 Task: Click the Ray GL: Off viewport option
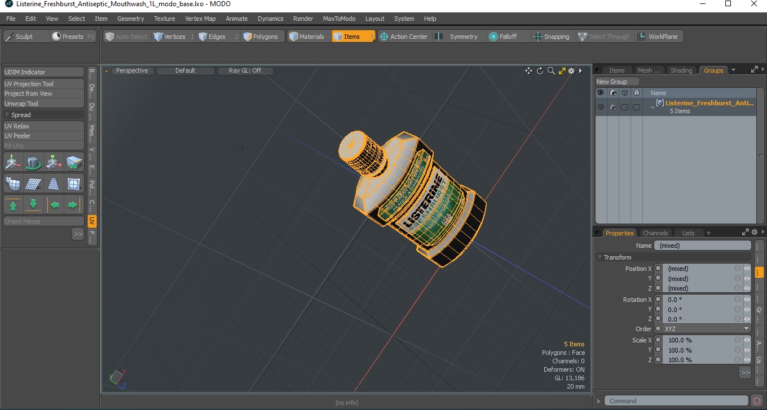point(245,71)
